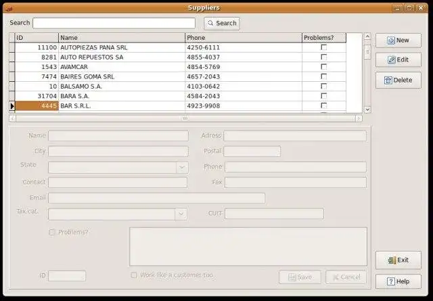Click highlighted ID cell 4445
This screenshot has height=301, width=433.
(x=37, y=106)
